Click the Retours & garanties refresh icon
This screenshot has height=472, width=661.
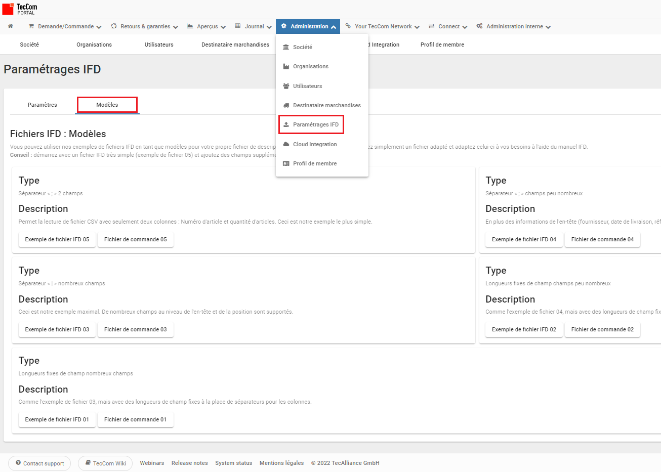click(114, 26)
